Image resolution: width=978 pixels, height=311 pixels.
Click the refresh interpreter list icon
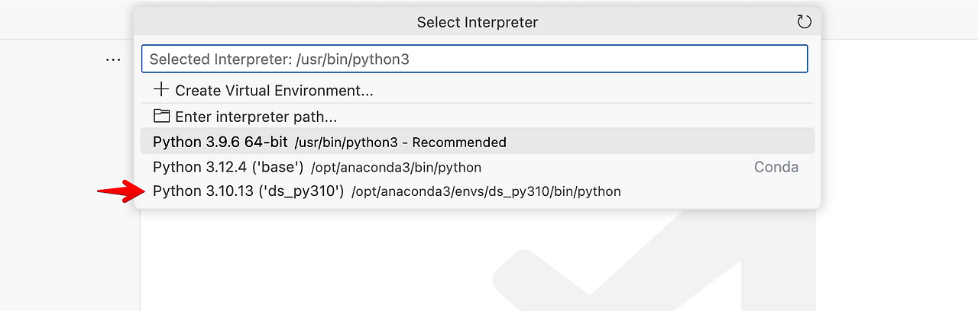(804, 22)
